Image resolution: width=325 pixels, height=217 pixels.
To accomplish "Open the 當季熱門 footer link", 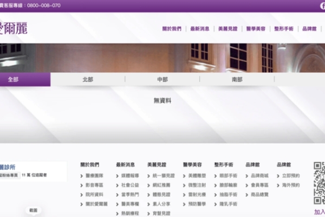I will (x=130, y=195).
